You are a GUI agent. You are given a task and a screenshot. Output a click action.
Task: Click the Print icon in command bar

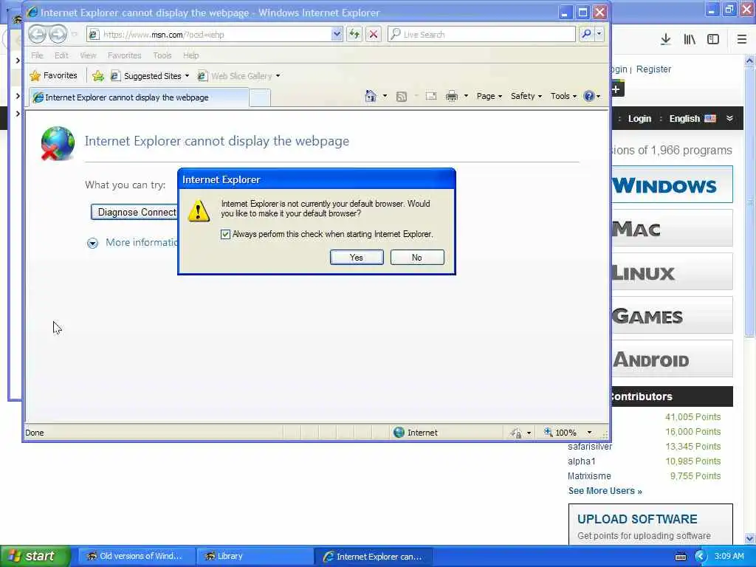(452, 97)
